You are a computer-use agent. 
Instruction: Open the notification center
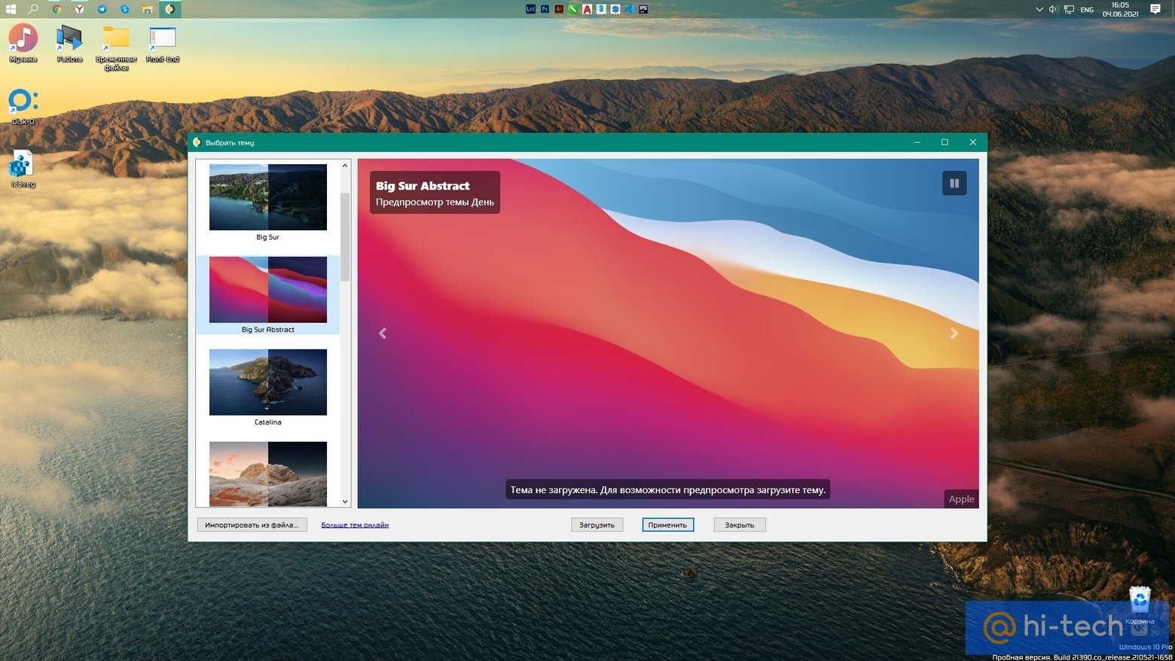pos(1155,9)
